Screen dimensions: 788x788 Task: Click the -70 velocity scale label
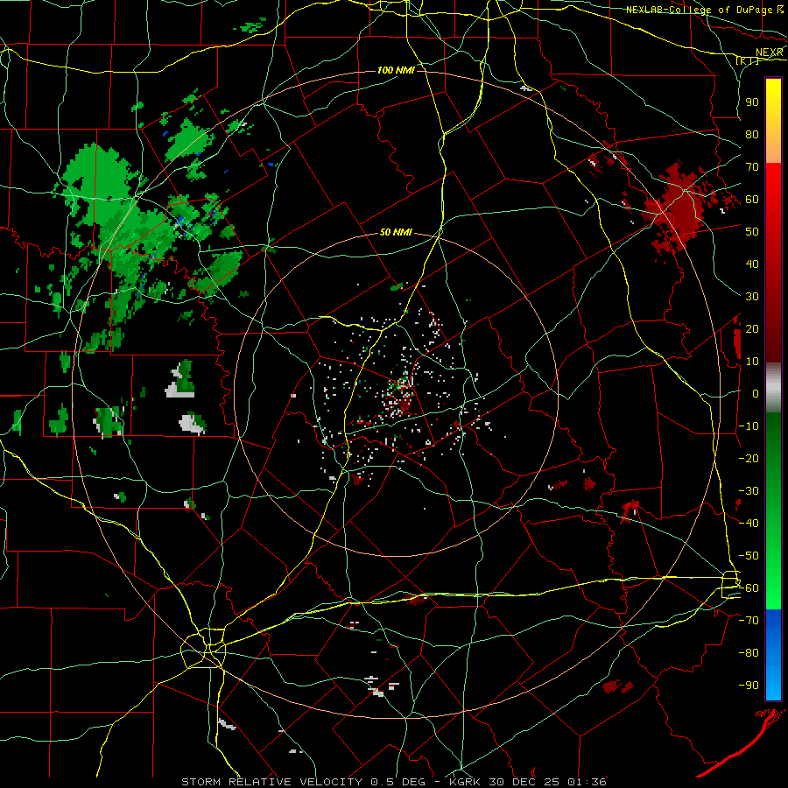[749, 621]
